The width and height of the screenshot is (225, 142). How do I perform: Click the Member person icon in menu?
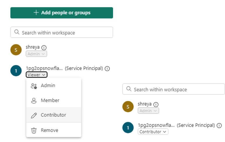coord(34,101)
